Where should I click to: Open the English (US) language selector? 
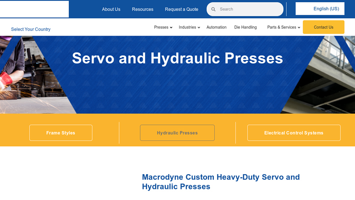point(320,8)
